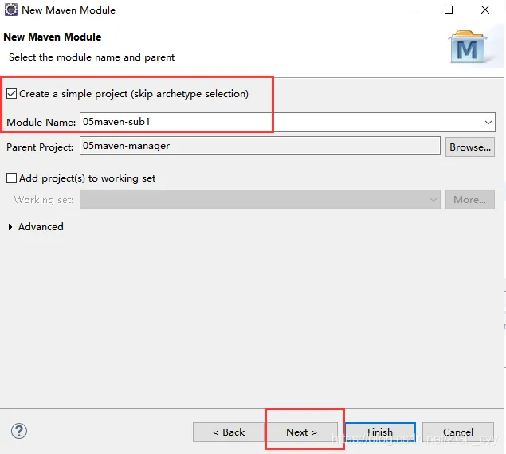
Task: Click the Eclipse icon in title bar
Action: click(10, 10)
